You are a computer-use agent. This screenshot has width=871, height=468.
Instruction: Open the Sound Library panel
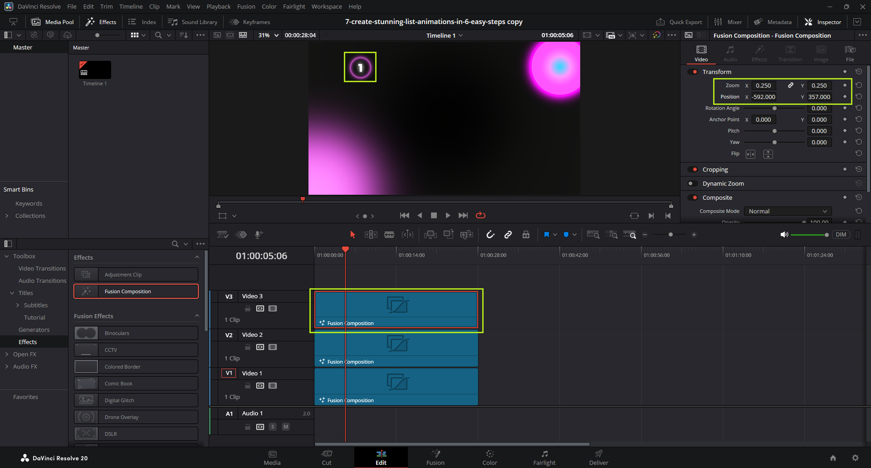pyautogui.click(x=193, y=22)
